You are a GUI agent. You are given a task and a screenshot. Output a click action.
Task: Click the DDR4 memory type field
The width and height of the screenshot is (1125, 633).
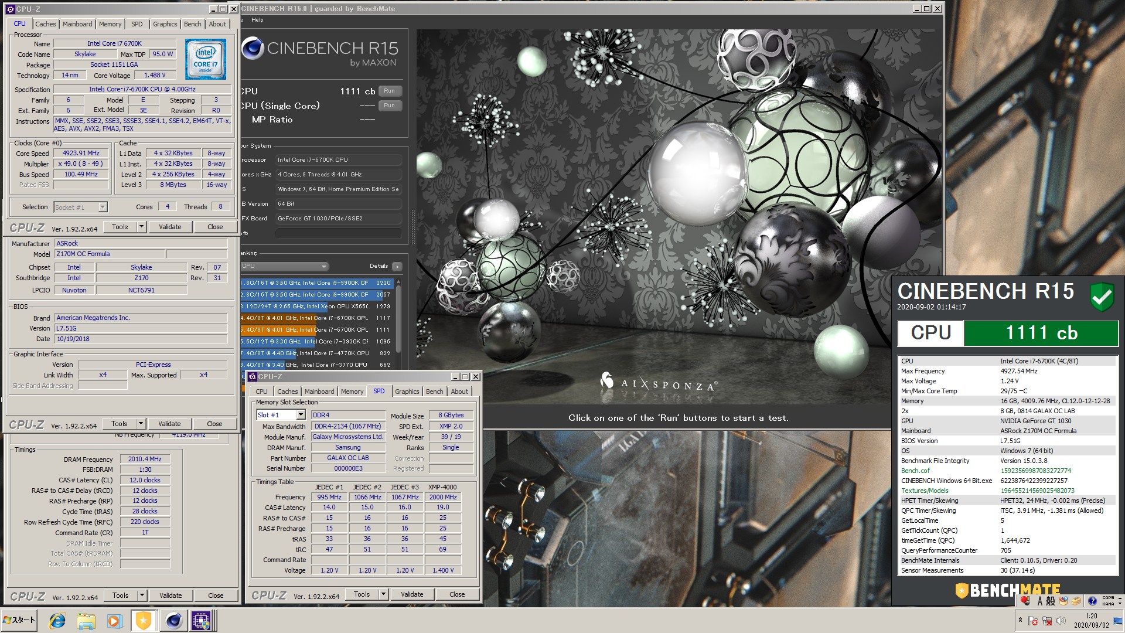348,415
